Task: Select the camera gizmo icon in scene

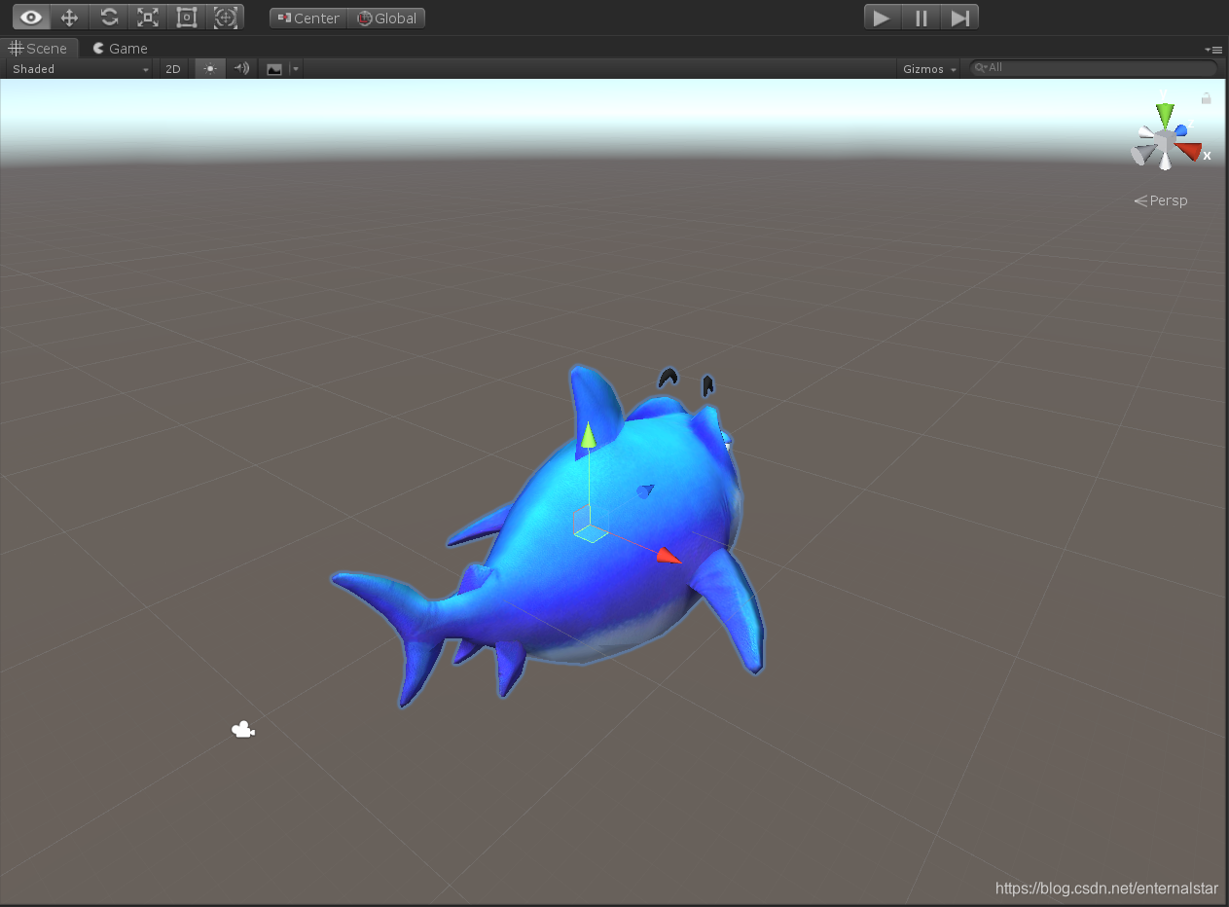Action: [243, 730]
